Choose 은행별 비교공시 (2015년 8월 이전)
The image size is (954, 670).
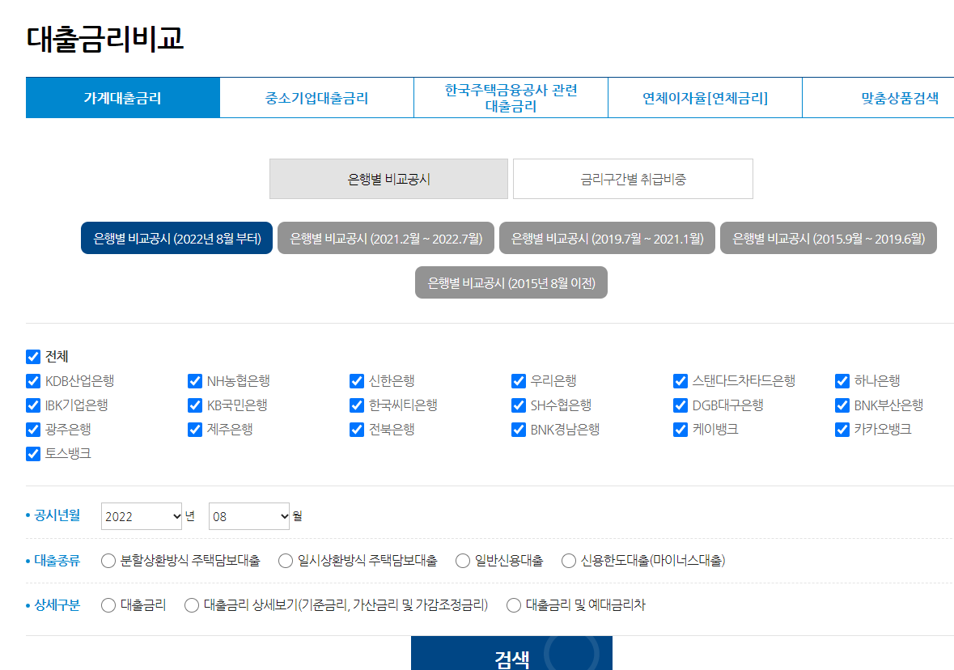[511, 282]
